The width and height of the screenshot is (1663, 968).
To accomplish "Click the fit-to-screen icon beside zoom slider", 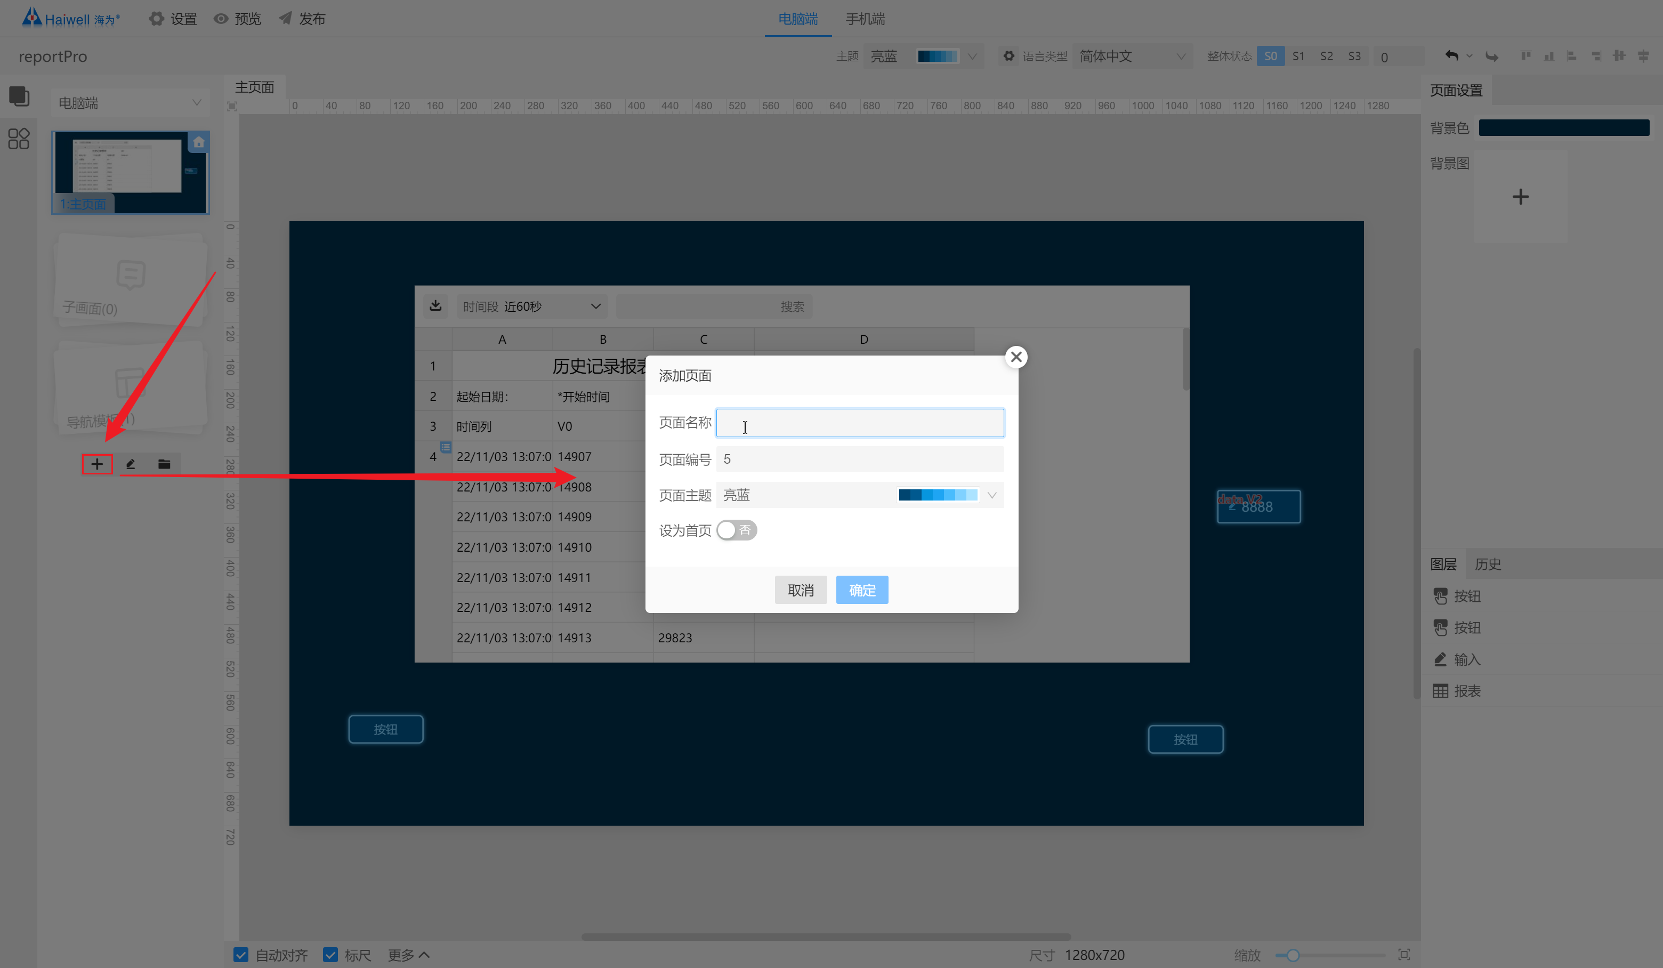I will click(x=1404, y=954).
